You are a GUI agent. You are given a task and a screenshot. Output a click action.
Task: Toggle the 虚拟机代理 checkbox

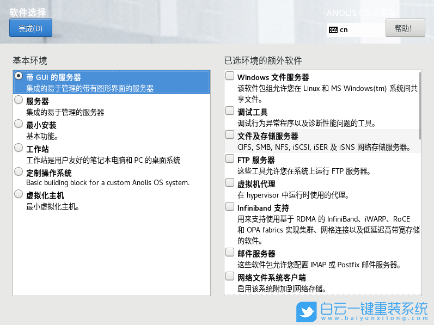pyautogui.click(x=230, y=183)
